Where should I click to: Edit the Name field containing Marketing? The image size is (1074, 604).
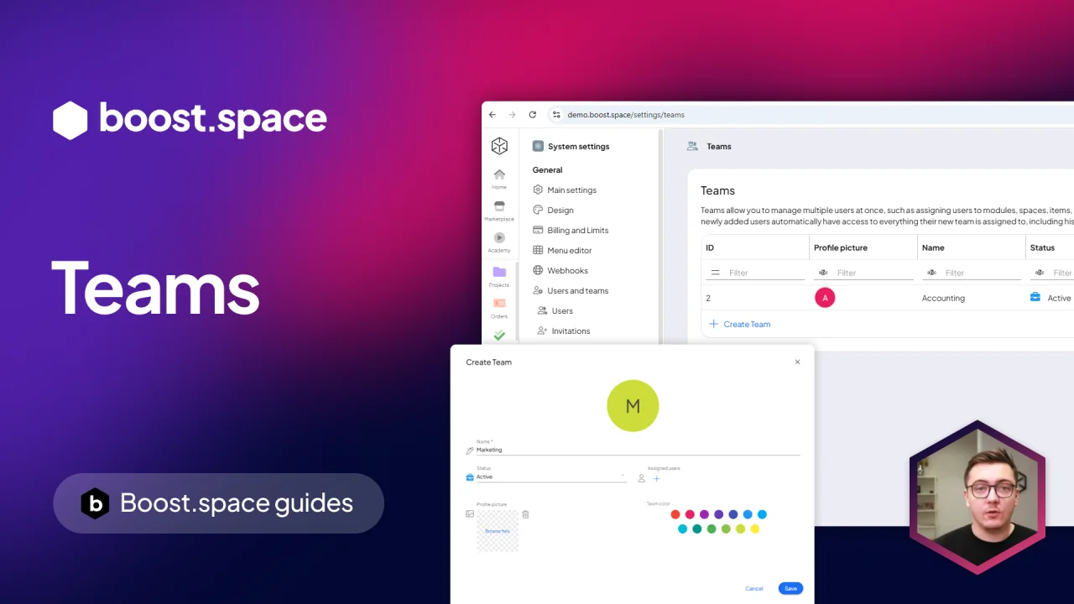tap(638, 450)
